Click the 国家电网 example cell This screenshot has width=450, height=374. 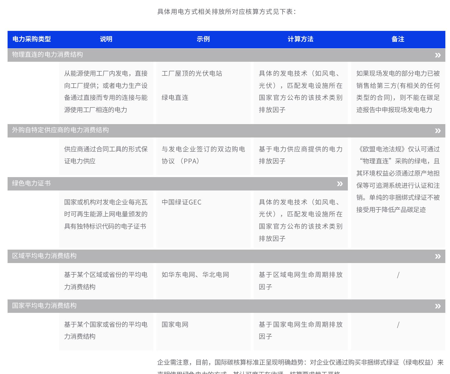tap(203, 331)
